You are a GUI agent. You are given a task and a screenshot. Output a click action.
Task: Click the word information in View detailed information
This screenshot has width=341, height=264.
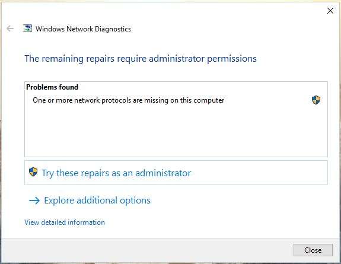click(x=87, y=222)
